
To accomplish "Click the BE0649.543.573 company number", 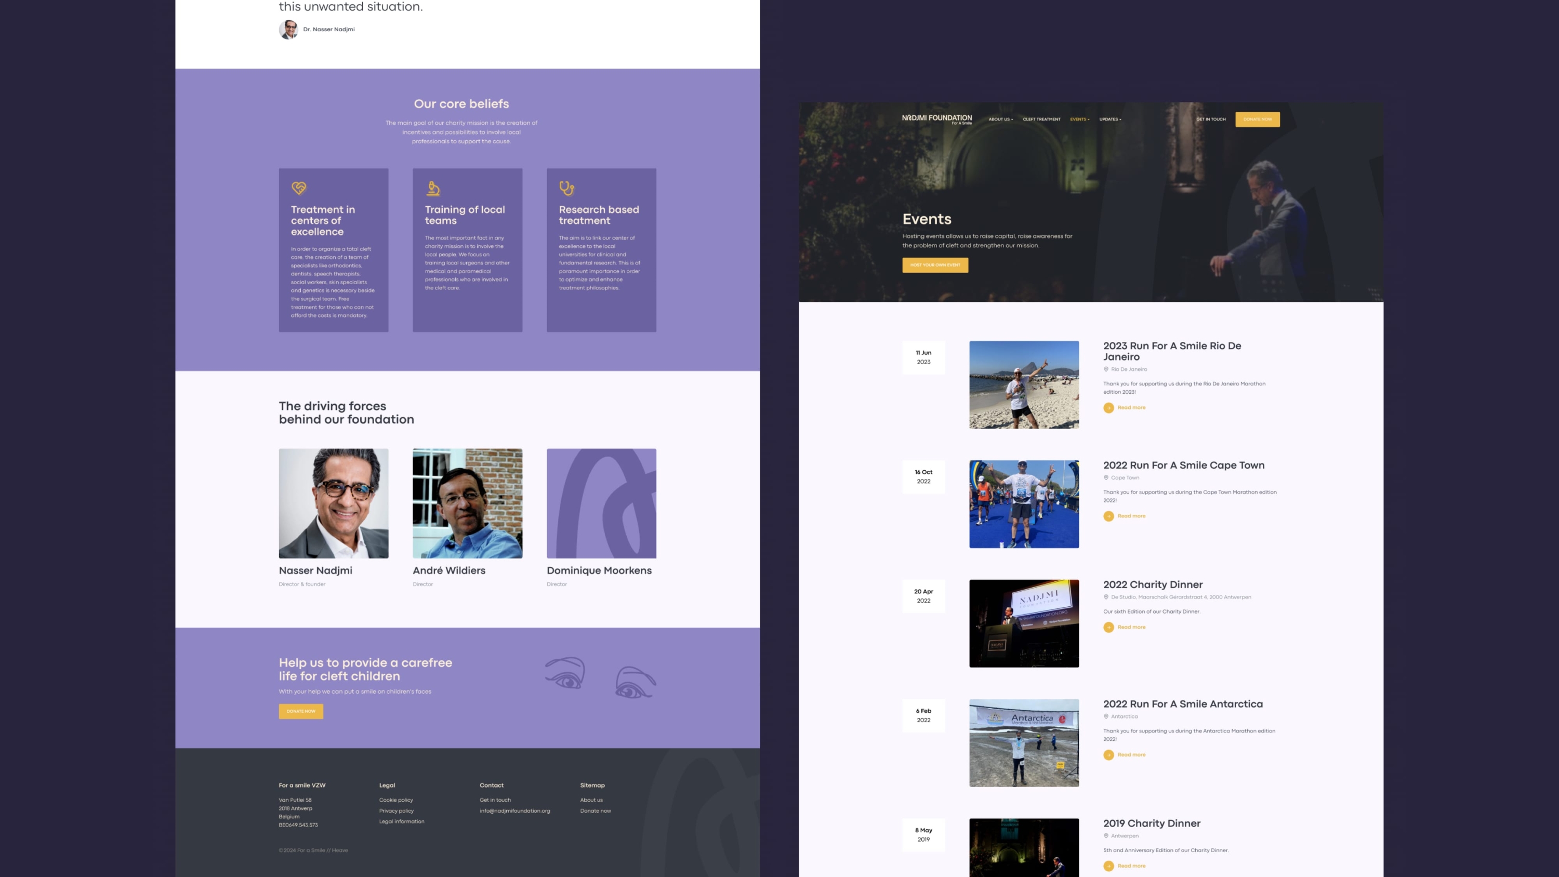I will (298, 825).
